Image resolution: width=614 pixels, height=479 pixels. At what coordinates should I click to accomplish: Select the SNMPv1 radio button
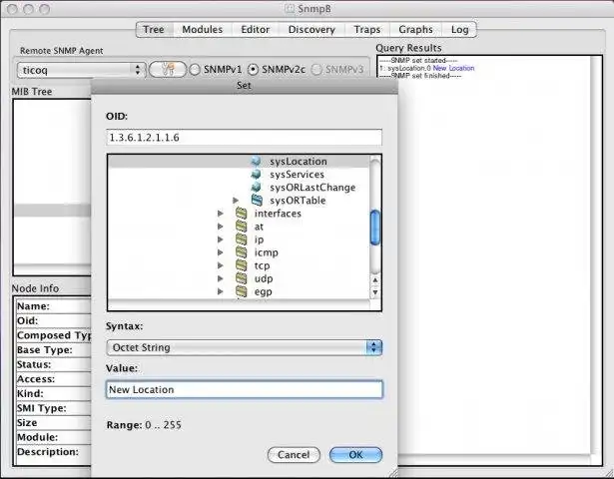[195, 70]
